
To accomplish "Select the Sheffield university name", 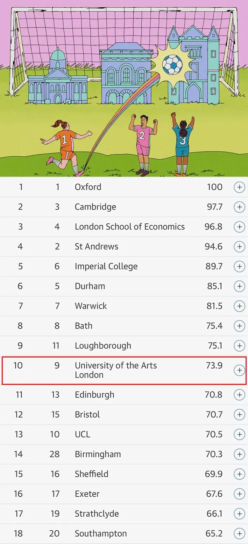I will pos(92,474).
